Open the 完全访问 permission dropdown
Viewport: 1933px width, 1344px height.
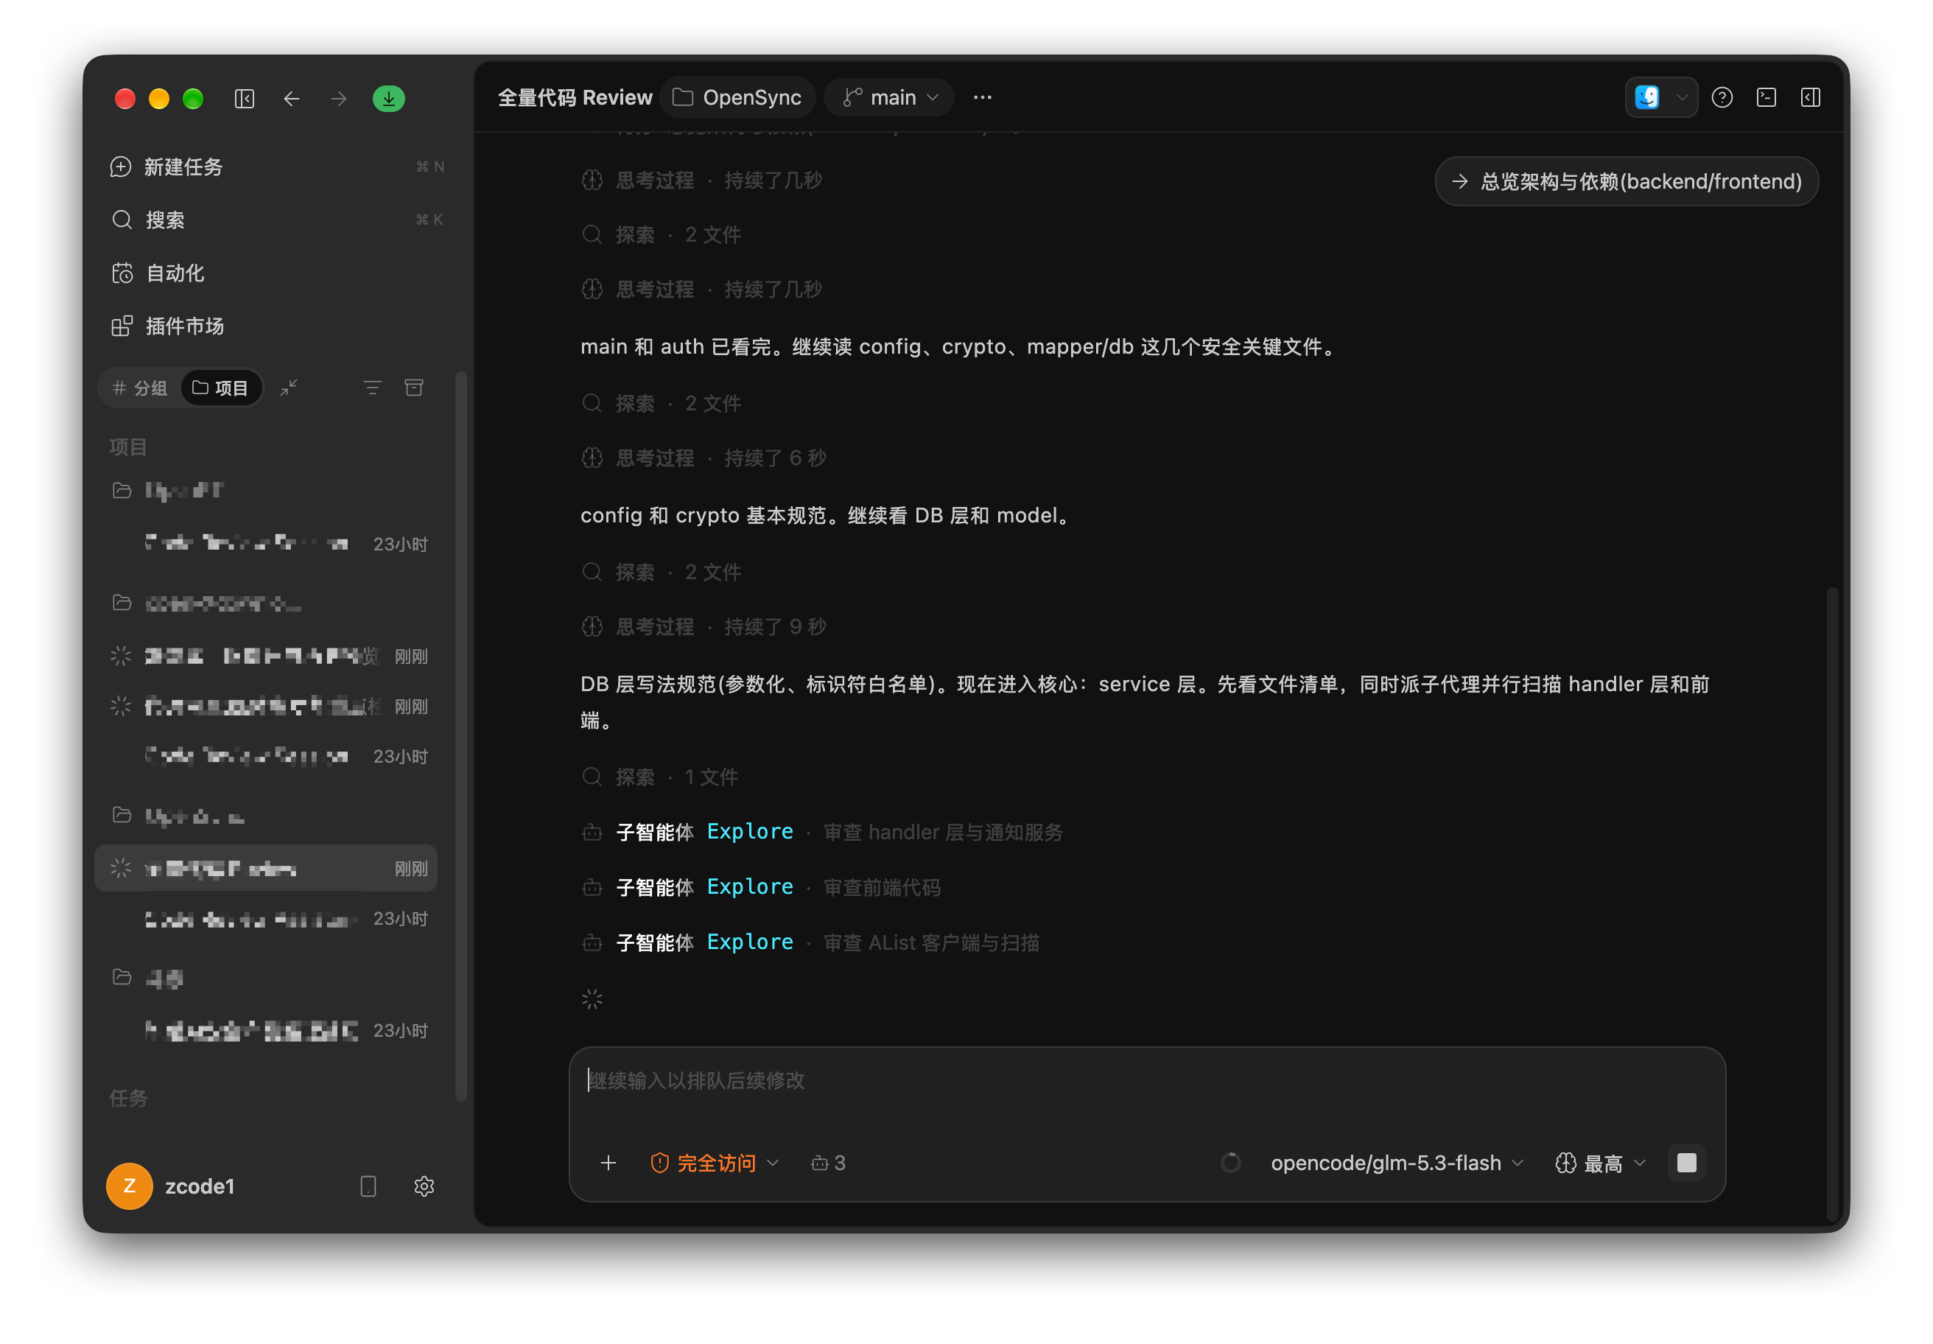click(714, 1163)
